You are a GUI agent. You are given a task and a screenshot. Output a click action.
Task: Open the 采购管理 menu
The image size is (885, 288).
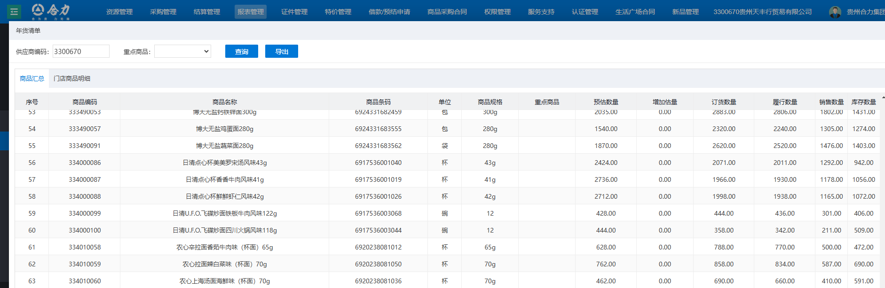tap(163, 12)
